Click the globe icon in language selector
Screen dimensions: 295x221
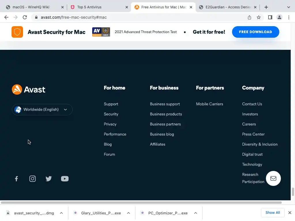(x=18, y=110)
